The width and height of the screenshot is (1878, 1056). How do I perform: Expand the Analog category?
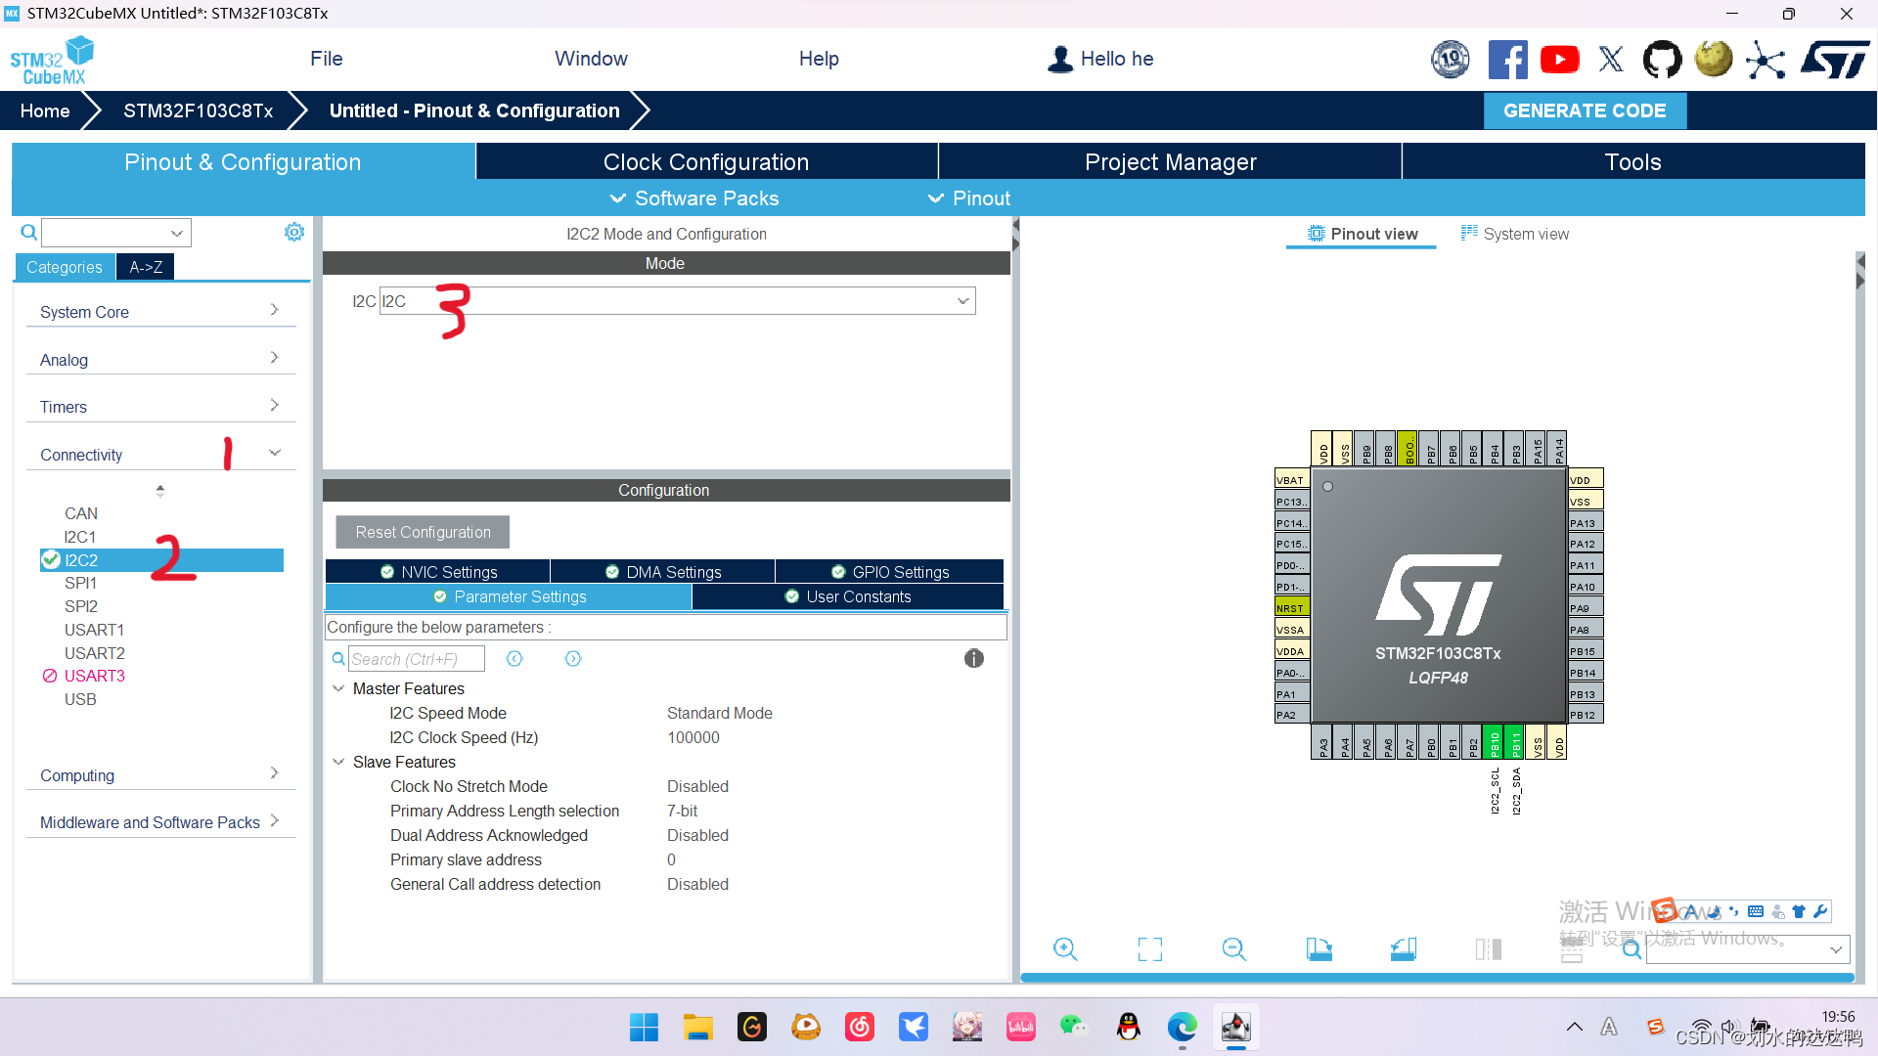click(160, 360)
